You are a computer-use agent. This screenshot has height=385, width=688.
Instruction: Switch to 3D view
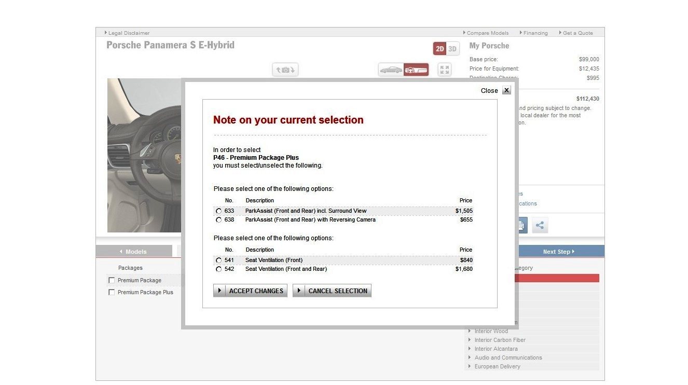[x=453, y=49]
